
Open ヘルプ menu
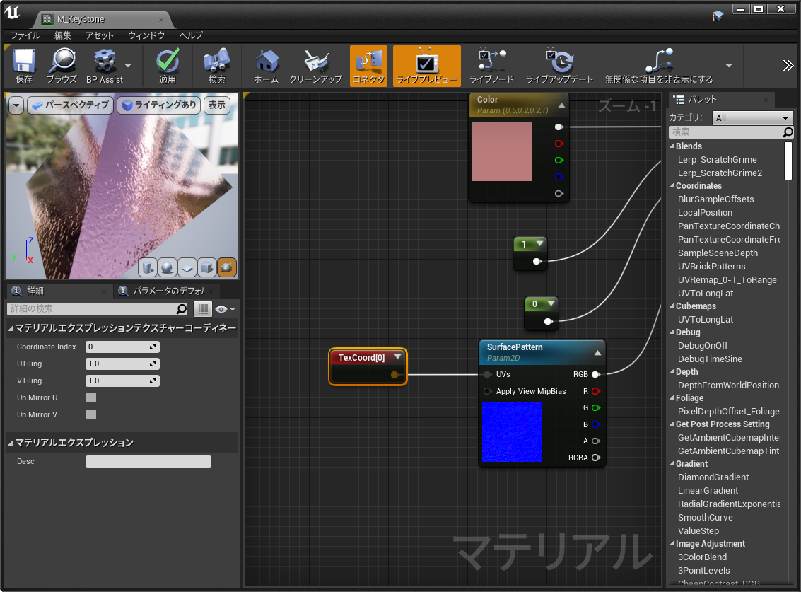191,35
